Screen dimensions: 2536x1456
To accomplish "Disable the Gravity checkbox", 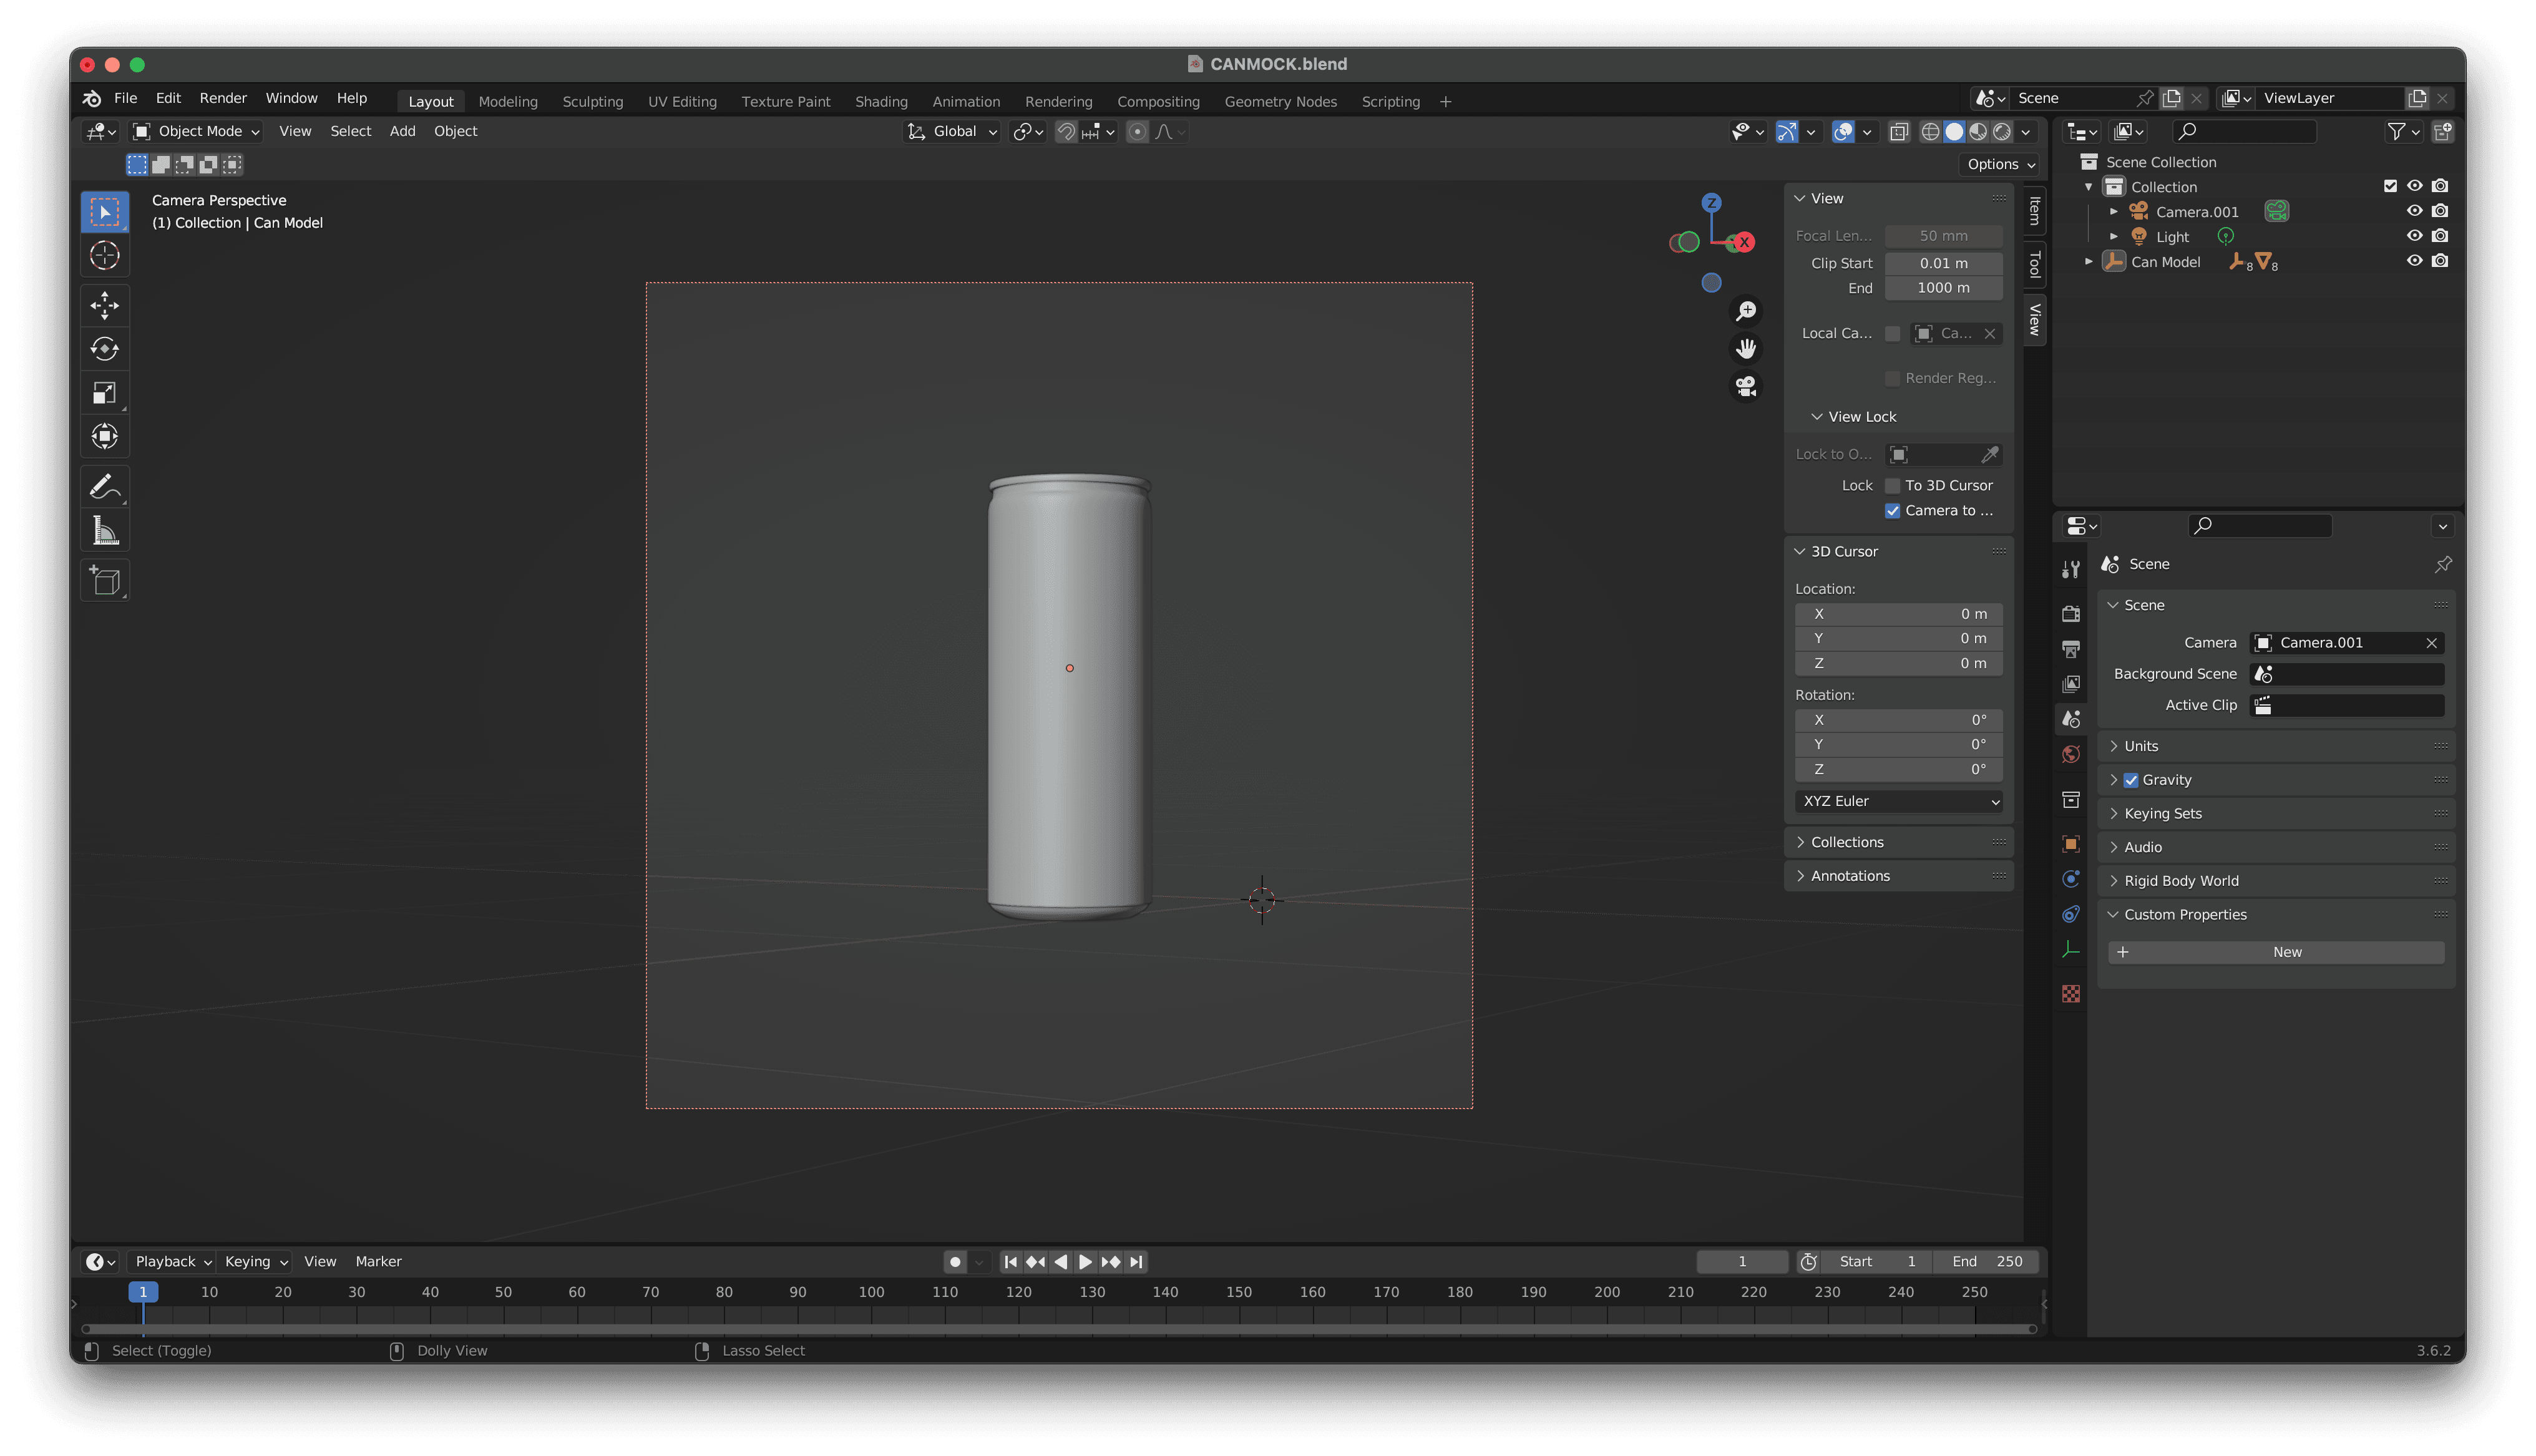I will [x=2131, y=780].
